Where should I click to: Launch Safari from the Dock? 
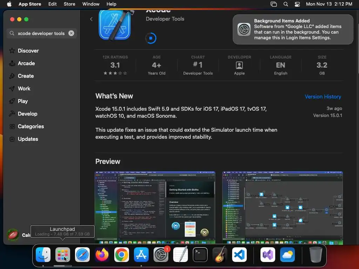(x=82, y=255)
